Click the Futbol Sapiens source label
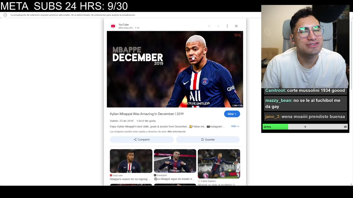 click(x=207, y=181)
